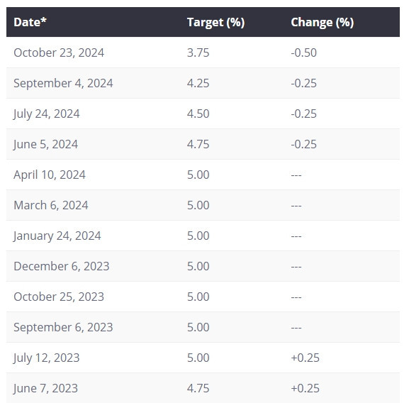Click the January 24, 2024 date

point(57,236)
